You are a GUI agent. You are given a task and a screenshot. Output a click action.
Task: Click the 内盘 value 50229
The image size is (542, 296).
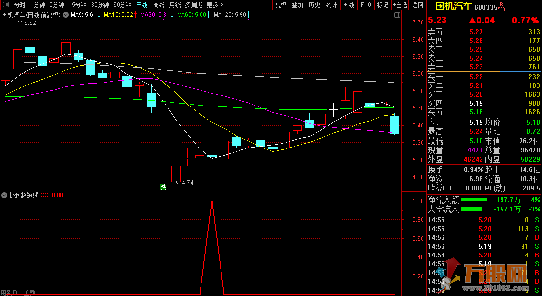tap(530, 160)
